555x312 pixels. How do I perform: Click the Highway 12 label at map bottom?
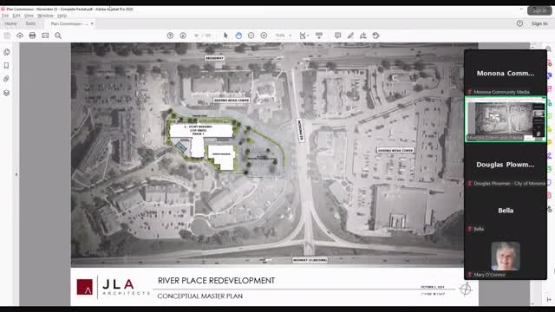(x=310, y=260)
